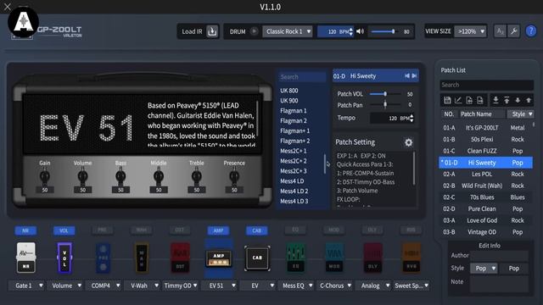Viewport: 543px width, 305px height.
Task: Select UK 800 amp model
Action: click(x=288, y=91)
